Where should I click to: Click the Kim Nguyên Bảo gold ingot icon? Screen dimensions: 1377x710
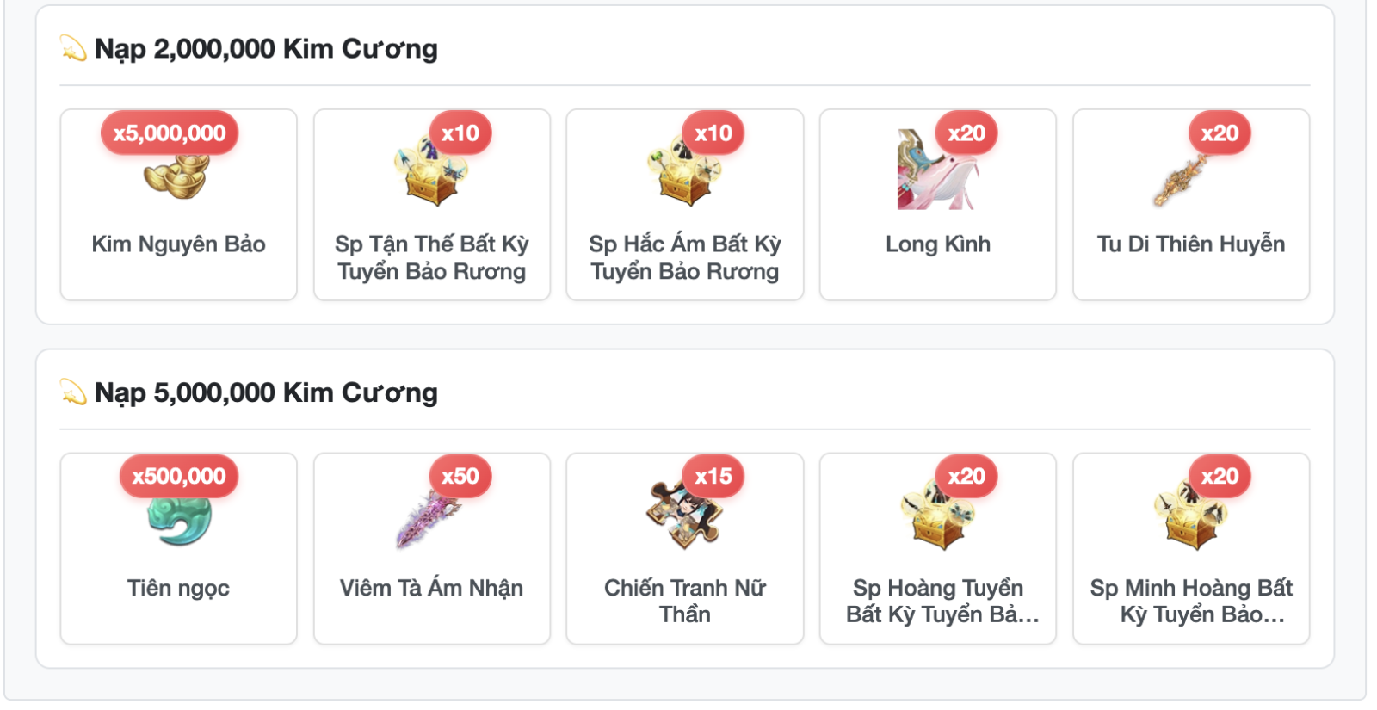click(x=177, y=174)
